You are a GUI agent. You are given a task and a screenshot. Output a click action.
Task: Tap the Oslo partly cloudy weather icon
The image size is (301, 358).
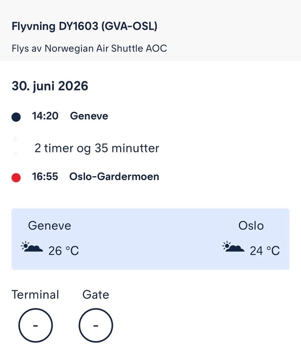pos(233,247)
